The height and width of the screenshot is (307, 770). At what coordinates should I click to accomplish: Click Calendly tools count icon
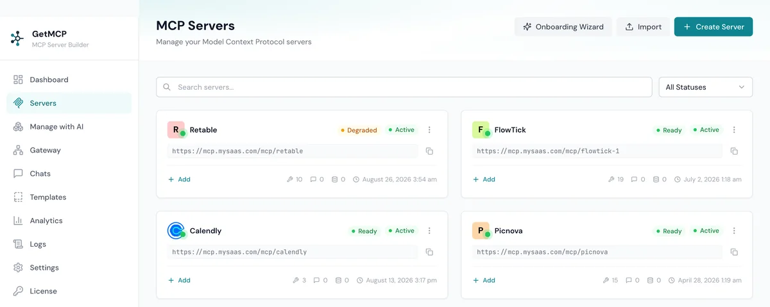pyautogui.click(x=296, y=280)
